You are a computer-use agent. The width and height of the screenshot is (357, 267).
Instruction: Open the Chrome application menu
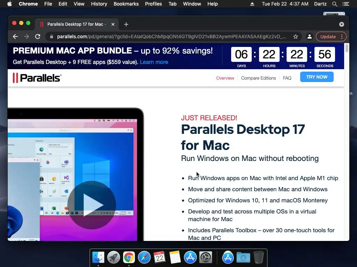pyautogui.click(x=28, y=4)
